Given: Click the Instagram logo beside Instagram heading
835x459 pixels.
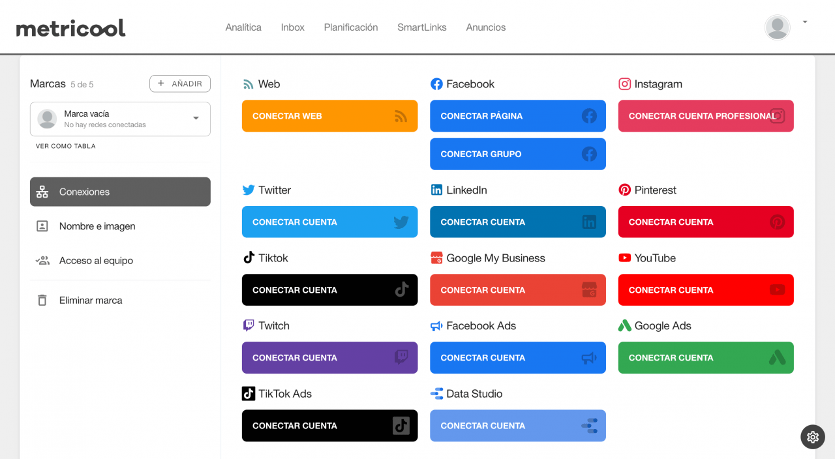Looking at the screenshot, I should point(624,84).
